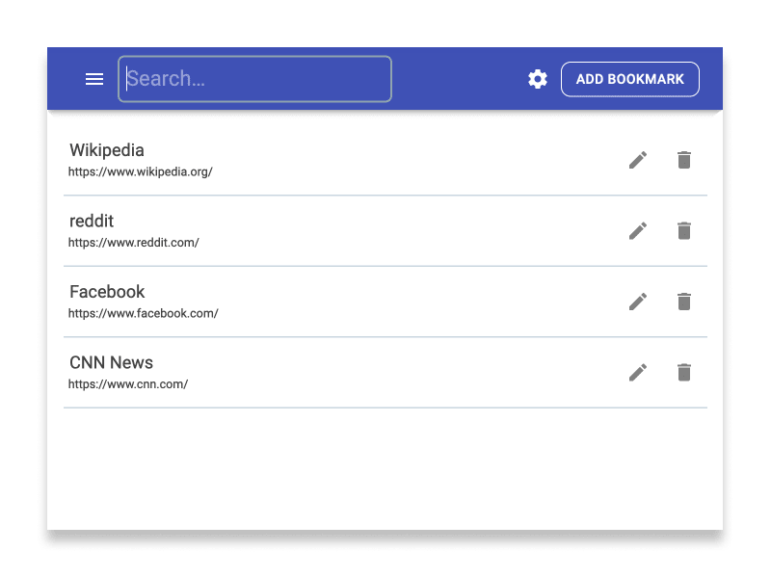Edit the CNN News bookmark

[x=638, y=373]
